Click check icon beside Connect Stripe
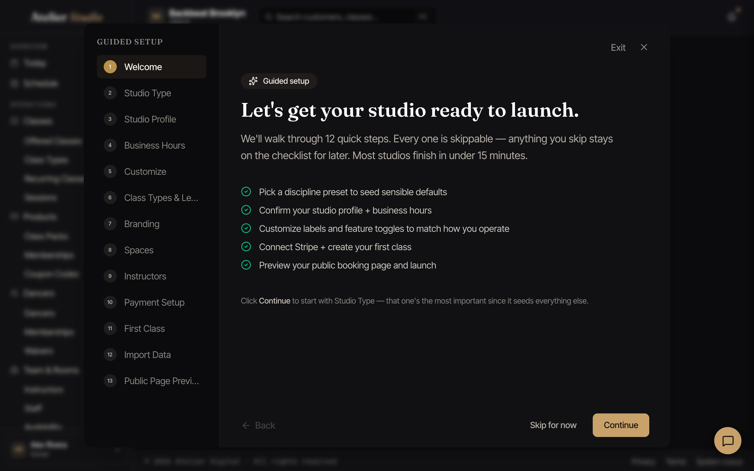 pos(246,247)
